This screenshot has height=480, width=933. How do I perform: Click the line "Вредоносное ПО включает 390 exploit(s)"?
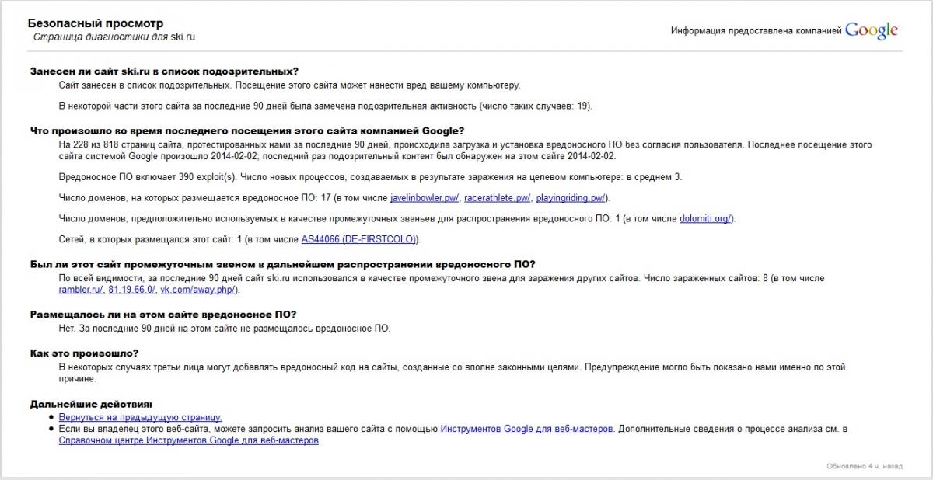tap(370, 177)
